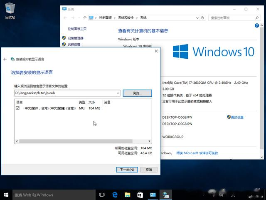
Task: Expand the language file path dropdown
Action: [118, 93]
